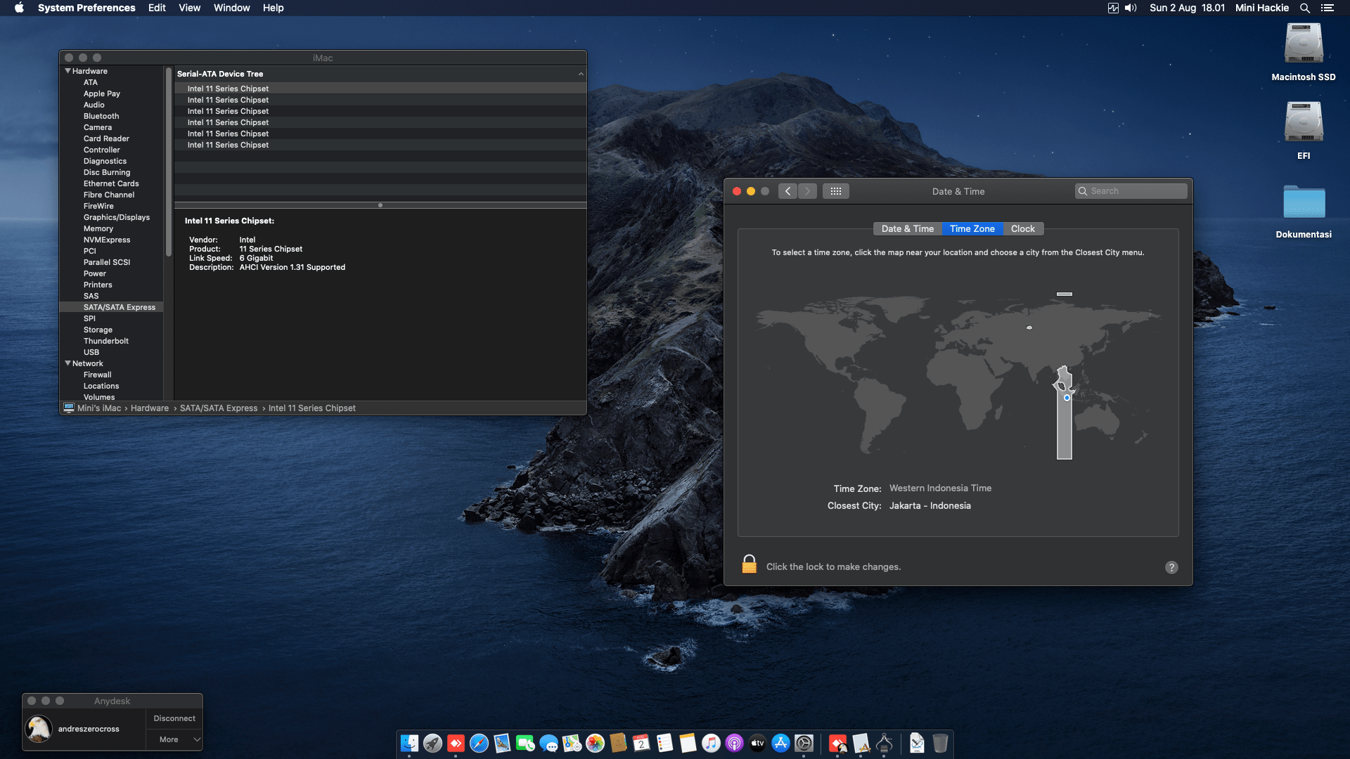Click the Disconnect button in Anydesk
This screenshot has height=759, width=1350.
click(174, 718)
